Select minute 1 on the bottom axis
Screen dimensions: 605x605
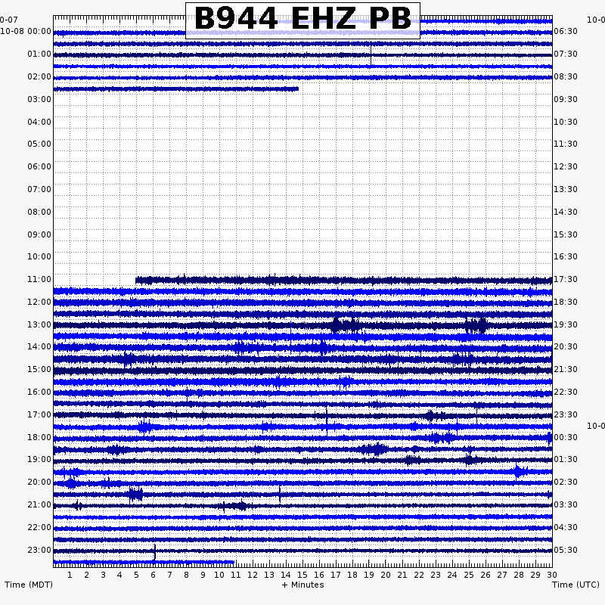[70, 576]
